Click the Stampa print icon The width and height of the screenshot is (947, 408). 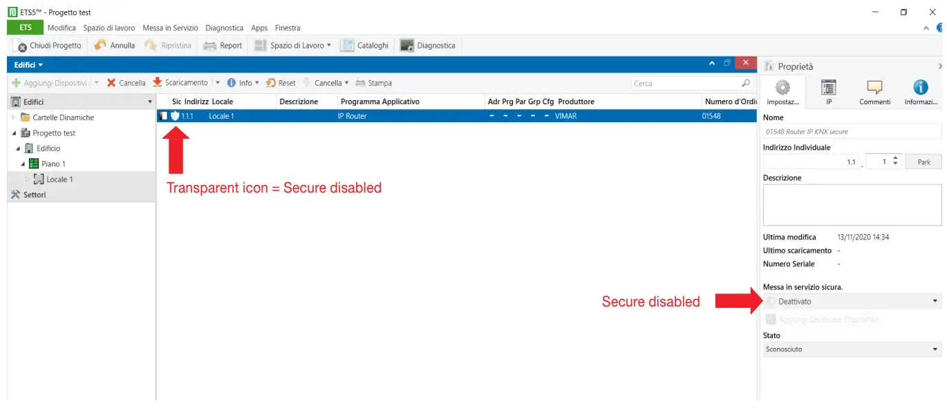(360, 83)
